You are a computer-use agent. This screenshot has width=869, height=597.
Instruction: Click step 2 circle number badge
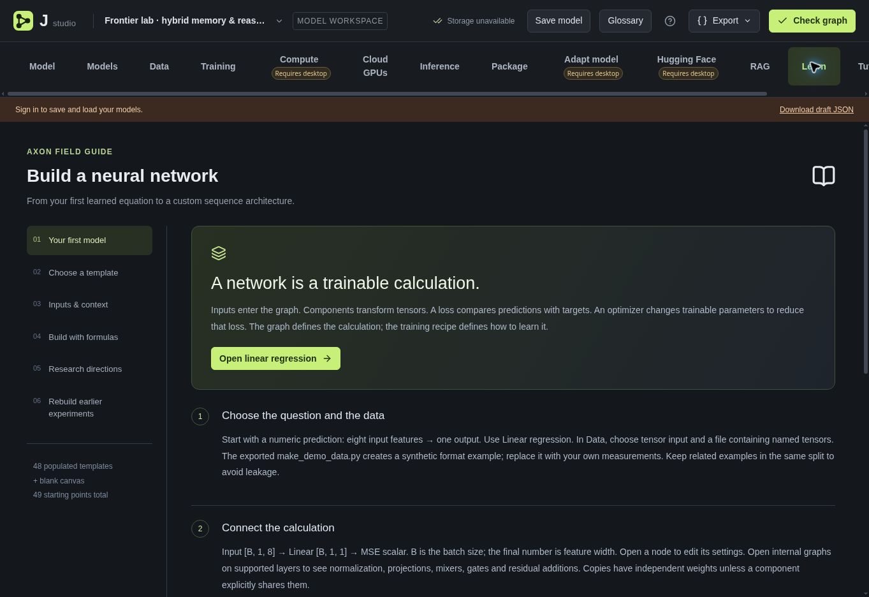[x=200, y=529]
